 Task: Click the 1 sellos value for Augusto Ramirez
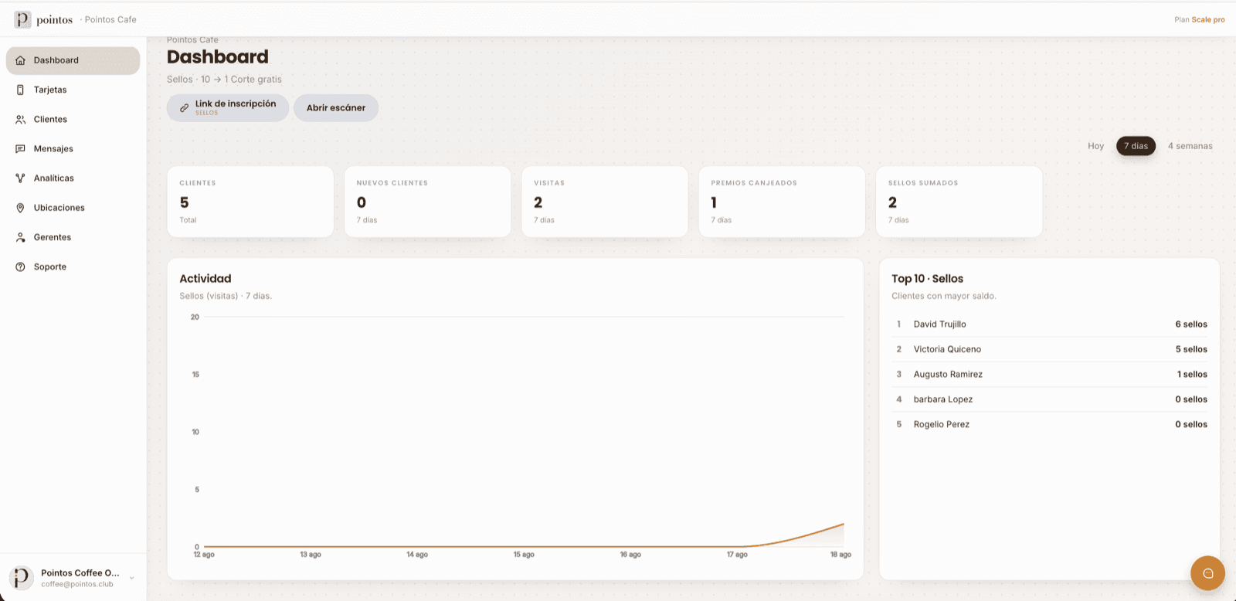pos(1192,375)
